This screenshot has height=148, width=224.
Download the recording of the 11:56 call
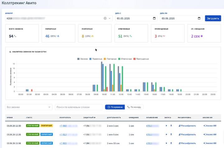171,143
